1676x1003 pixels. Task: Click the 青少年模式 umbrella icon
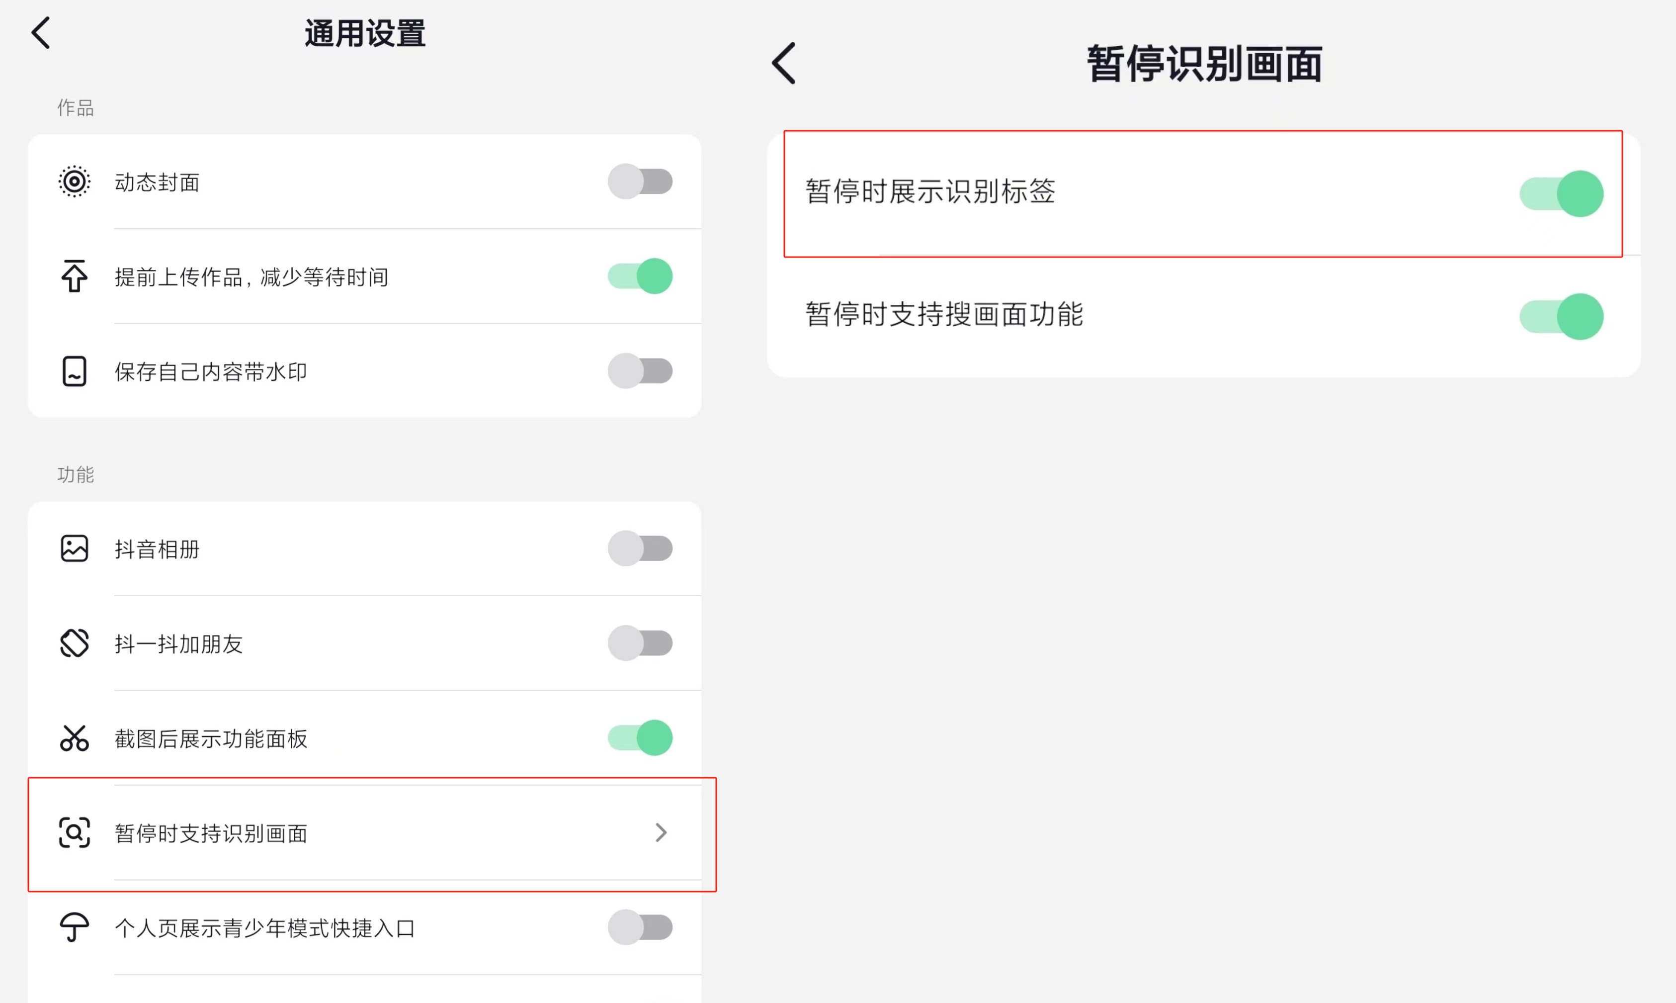point(75,927)
